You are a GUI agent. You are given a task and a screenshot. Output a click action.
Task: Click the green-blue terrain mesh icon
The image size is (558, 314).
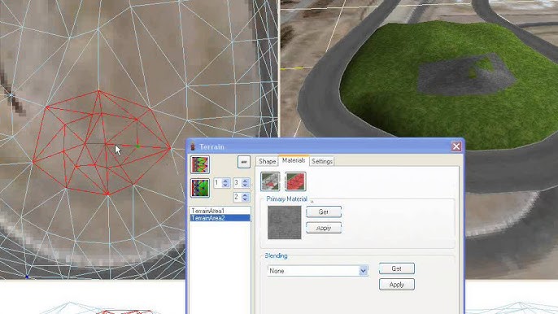point(200,188)
